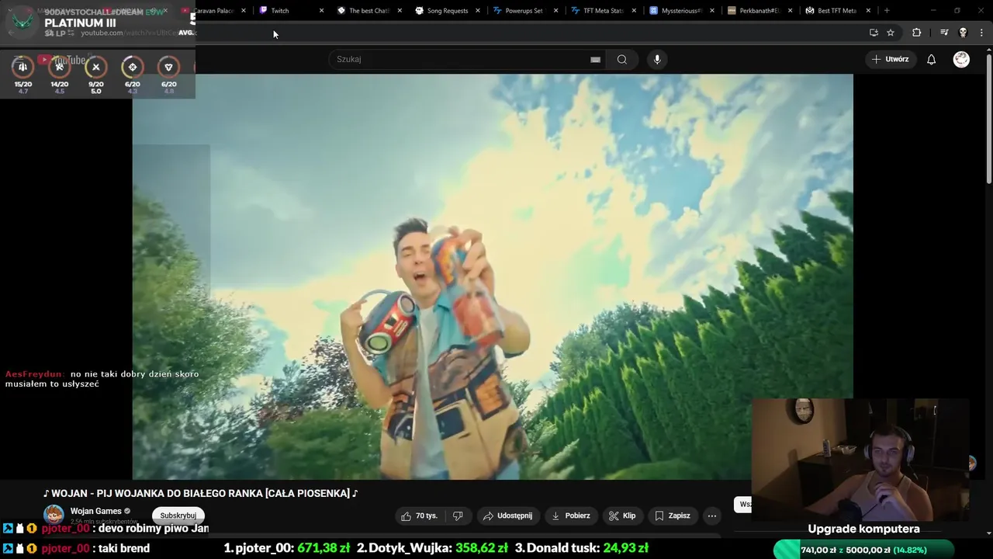Open a new browser tab with plus

click(x=887, y=11)
